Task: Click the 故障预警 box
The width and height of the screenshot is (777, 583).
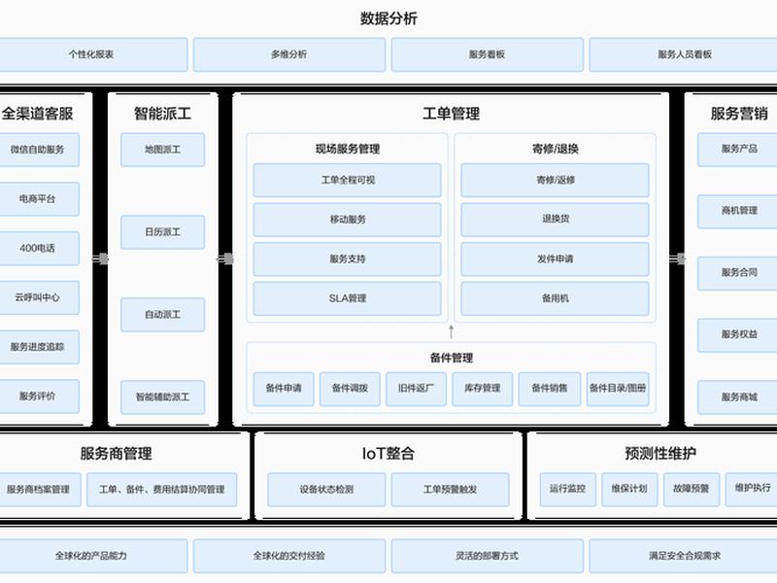Action: [x=692, y=490]
